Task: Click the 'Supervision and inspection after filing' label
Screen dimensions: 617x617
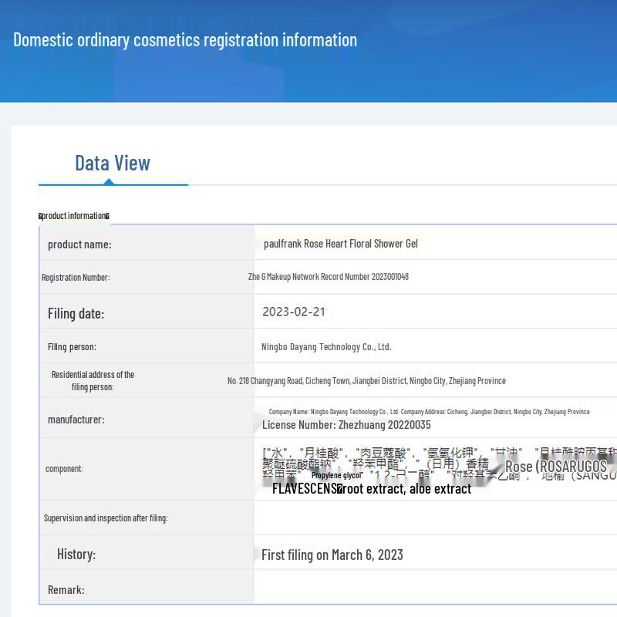Action: (106, 518)
